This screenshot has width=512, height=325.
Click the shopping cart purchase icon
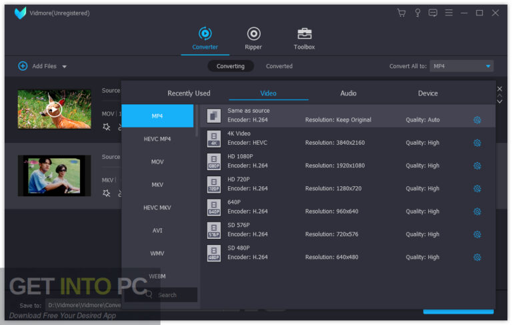401,13
